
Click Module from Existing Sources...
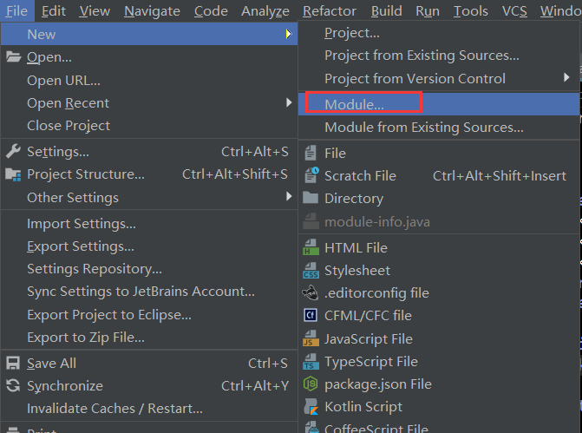423,128
